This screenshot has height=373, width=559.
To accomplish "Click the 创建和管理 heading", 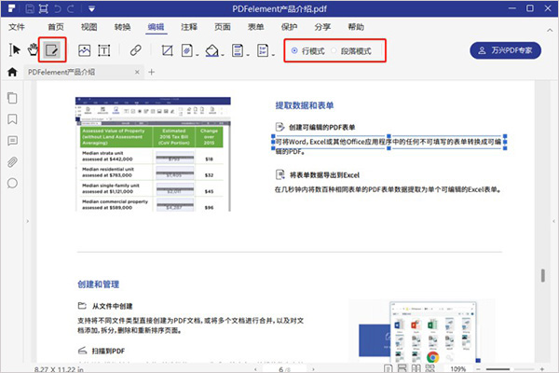I will pos(99,284).
